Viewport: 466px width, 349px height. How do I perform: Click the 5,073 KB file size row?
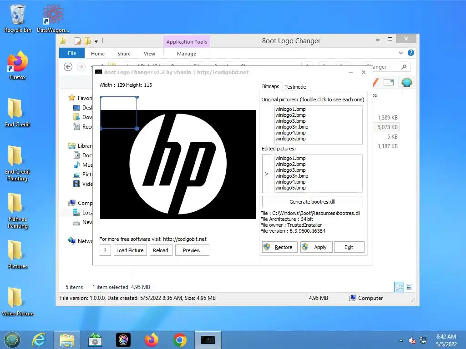[388, 127]
